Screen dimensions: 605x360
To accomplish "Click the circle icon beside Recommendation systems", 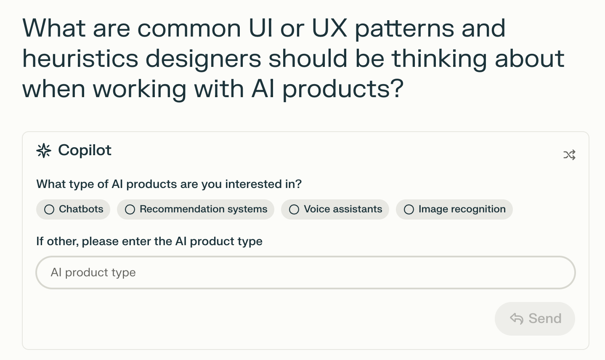I will [x=130, y=209].
